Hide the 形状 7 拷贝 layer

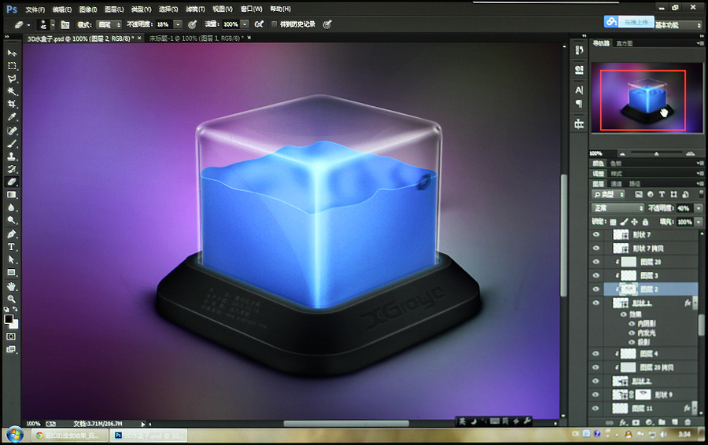click(596, 248)
